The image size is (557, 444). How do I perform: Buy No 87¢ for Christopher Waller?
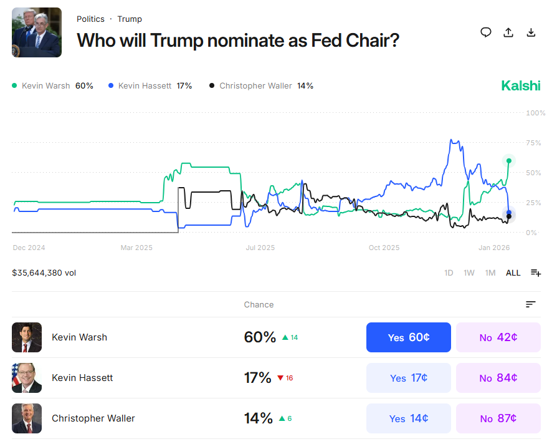[498, 418]
